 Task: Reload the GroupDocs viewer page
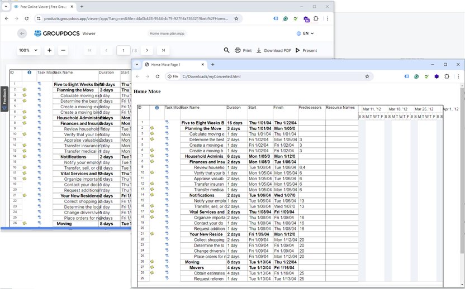[27, 18]
